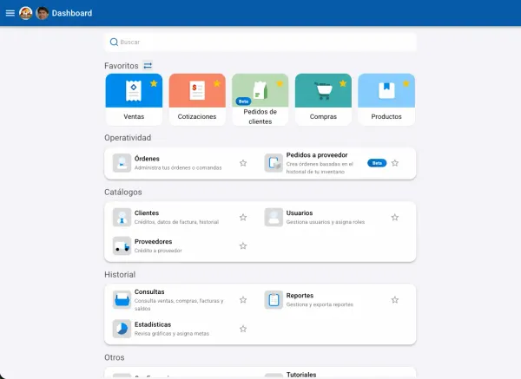Toggle favorite star for Clientes
The height and width of the screenshot is (379, 521).
tap(243, 218)
